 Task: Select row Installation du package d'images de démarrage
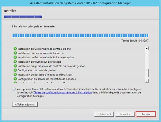42,75
